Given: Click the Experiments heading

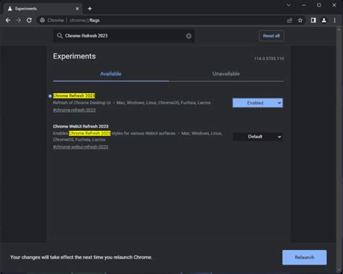Looking at the screenshot, I should point(75,56).
